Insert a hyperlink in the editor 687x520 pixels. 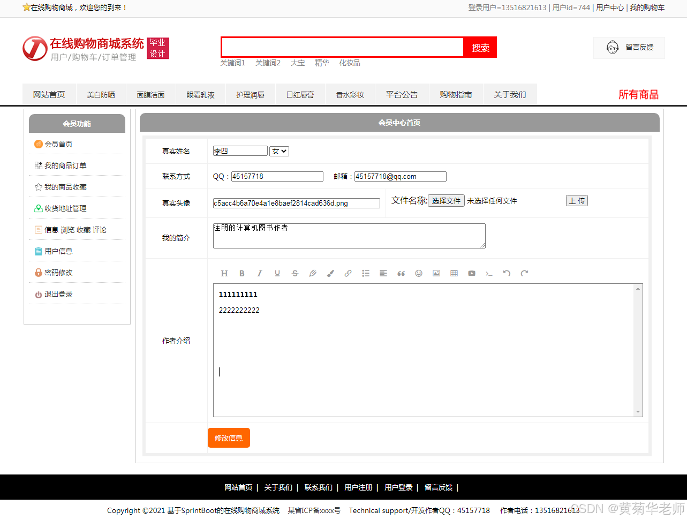coord(348,273)
